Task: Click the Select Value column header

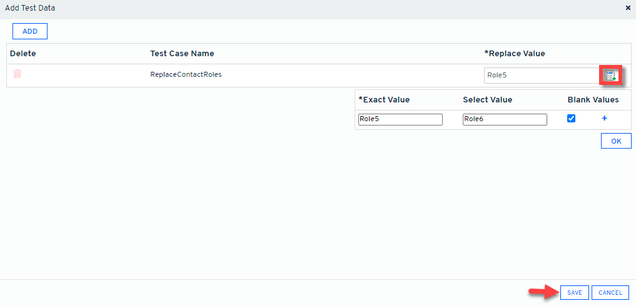Action: point(487,100)
